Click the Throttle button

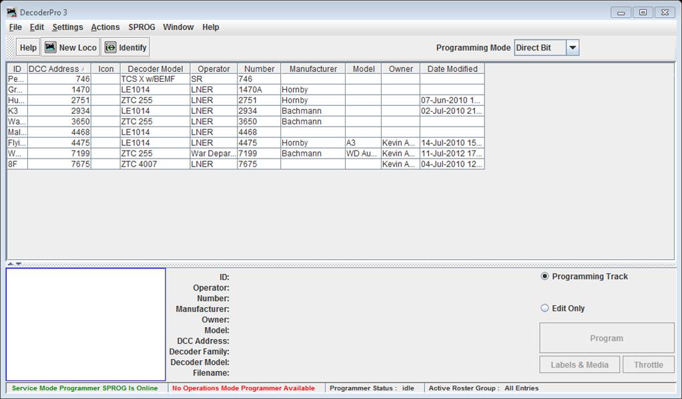click(648, 364)
